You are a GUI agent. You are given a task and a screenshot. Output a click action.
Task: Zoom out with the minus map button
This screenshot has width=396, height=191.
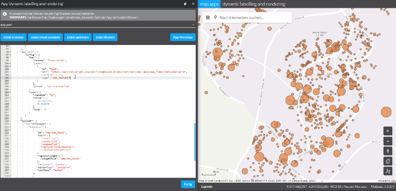[388, 140]
